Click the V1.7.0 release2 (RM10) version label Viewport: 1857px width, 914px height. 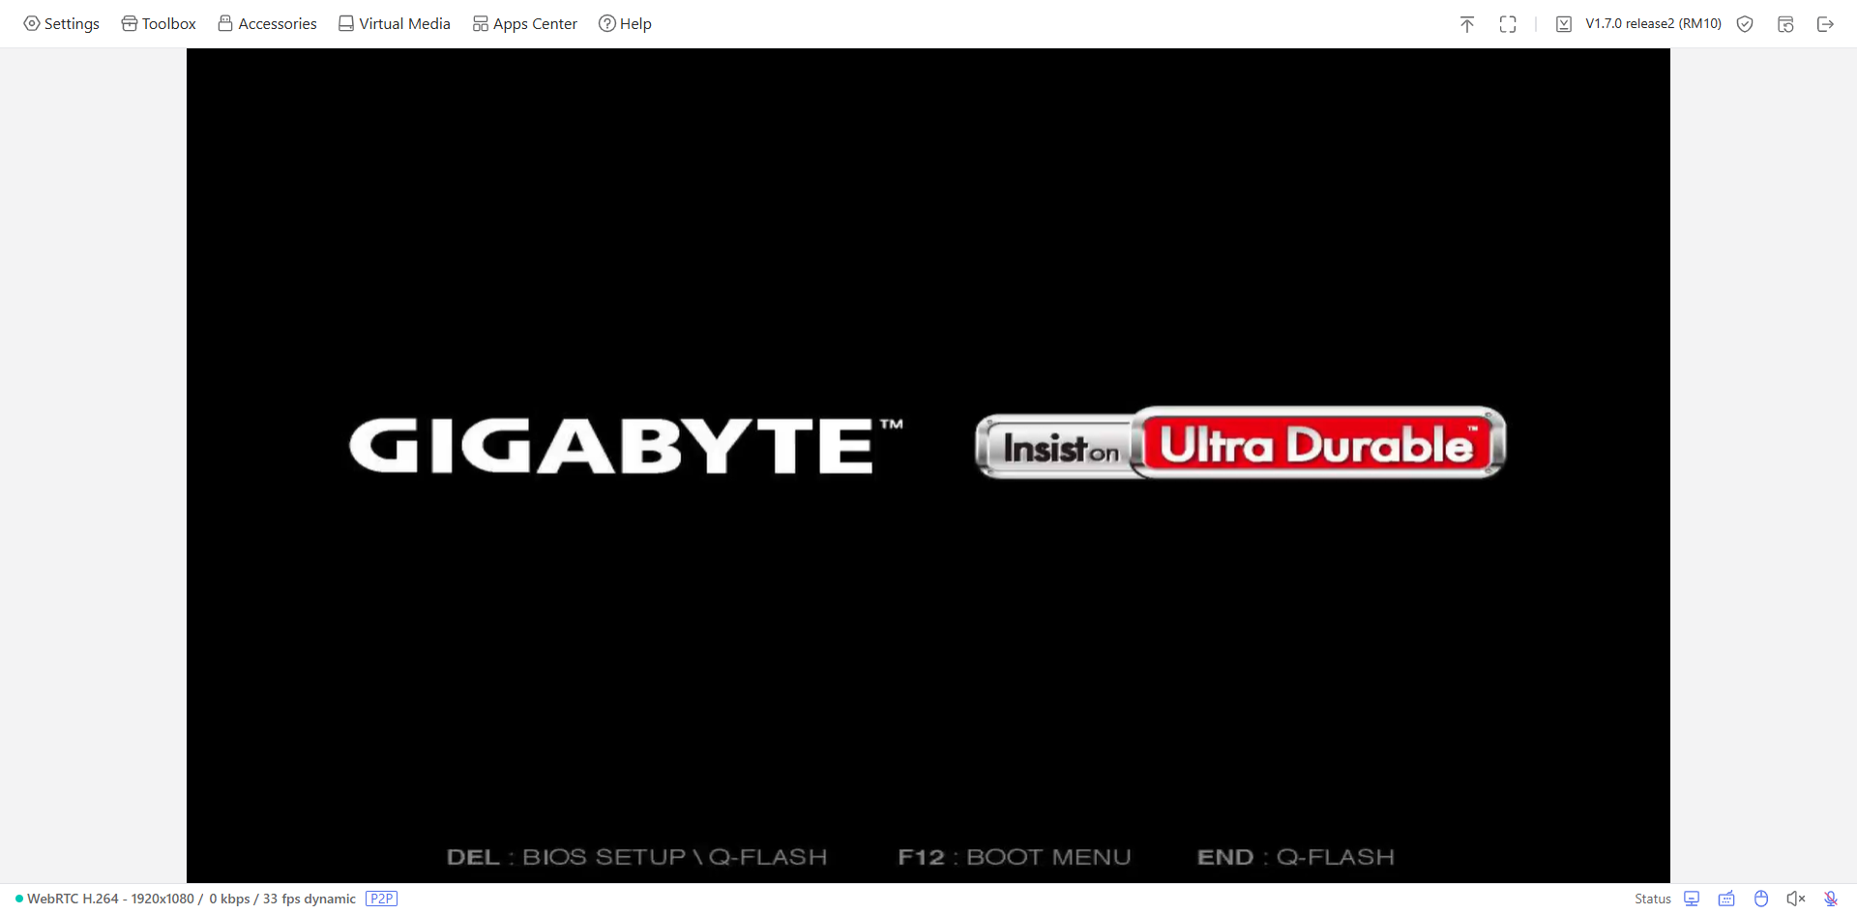click(x=1652, y=24)
